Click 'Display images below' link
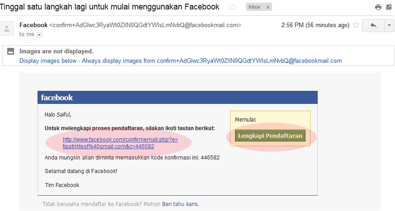Screen dimensions: 395x211 tap(48, 61)
